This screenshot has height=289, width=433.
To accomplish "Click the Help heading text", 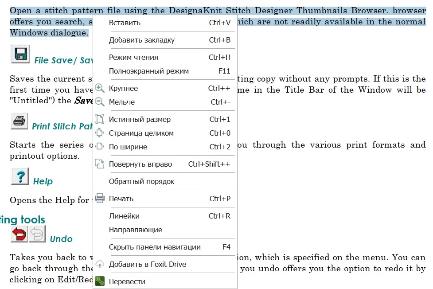I will click(x=43, y=181).
